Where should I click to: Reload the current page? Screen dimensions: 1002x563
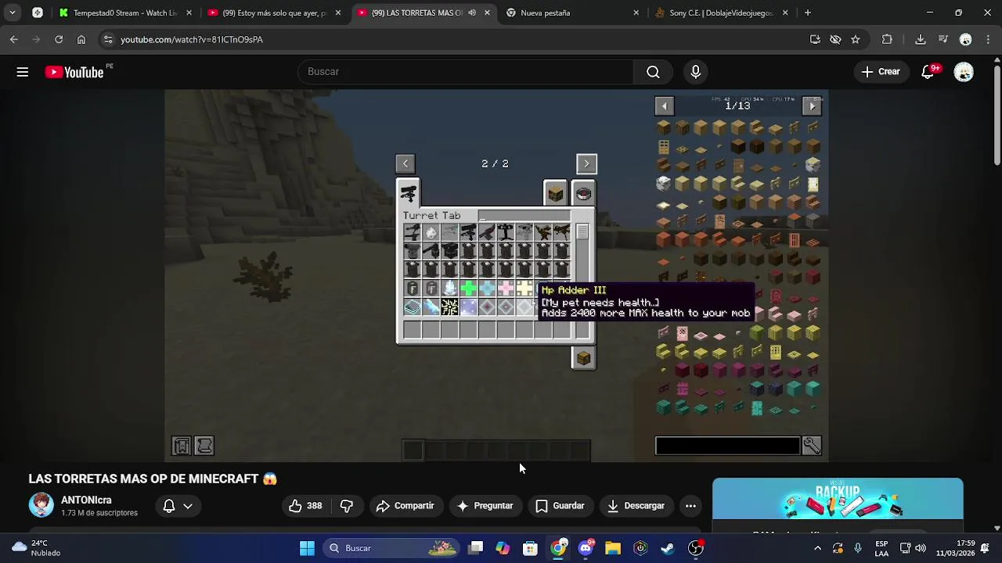click(x=59, y=39)
